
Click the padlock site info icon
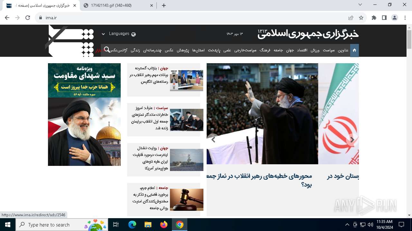click(40, 18)
